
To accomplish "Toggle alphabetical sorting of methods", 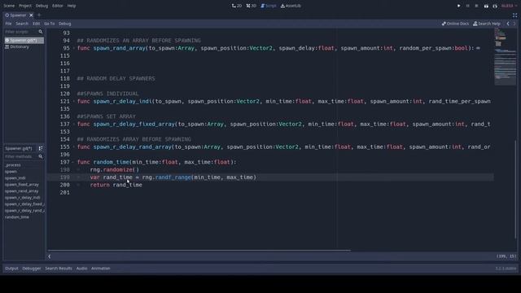I will point(41,148).
